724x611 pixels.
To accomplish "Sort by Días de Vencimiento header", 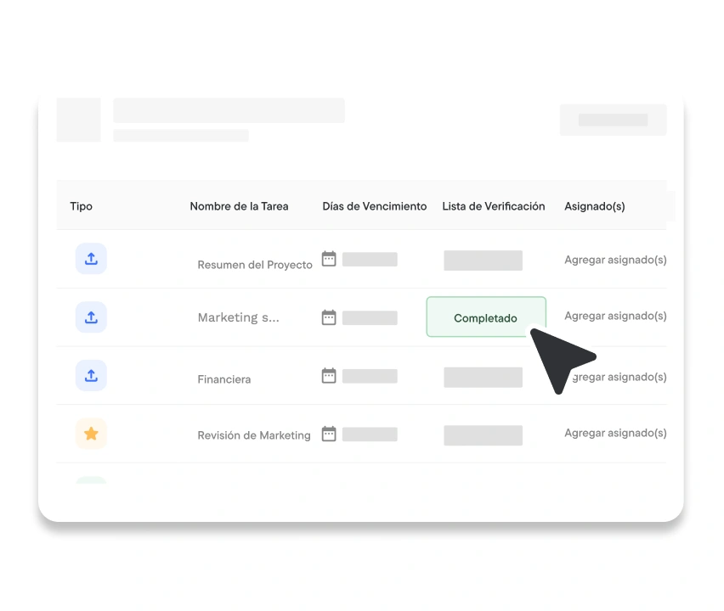I will (x=374, y=206).
